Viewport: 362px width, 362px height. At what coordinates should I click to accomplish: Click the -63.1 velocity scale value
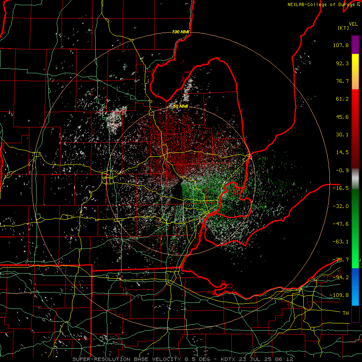(x=341, y=242)
